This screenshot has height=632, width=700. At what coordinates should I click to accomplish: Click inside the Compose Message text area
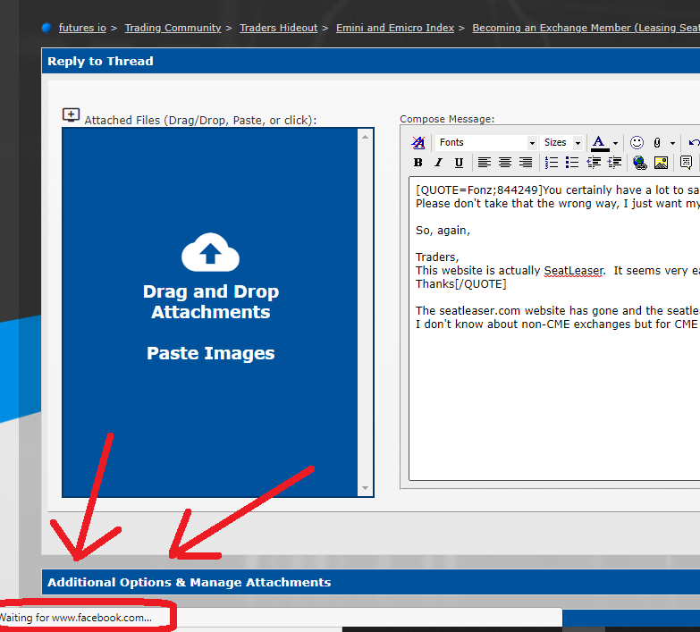(554, 328)
